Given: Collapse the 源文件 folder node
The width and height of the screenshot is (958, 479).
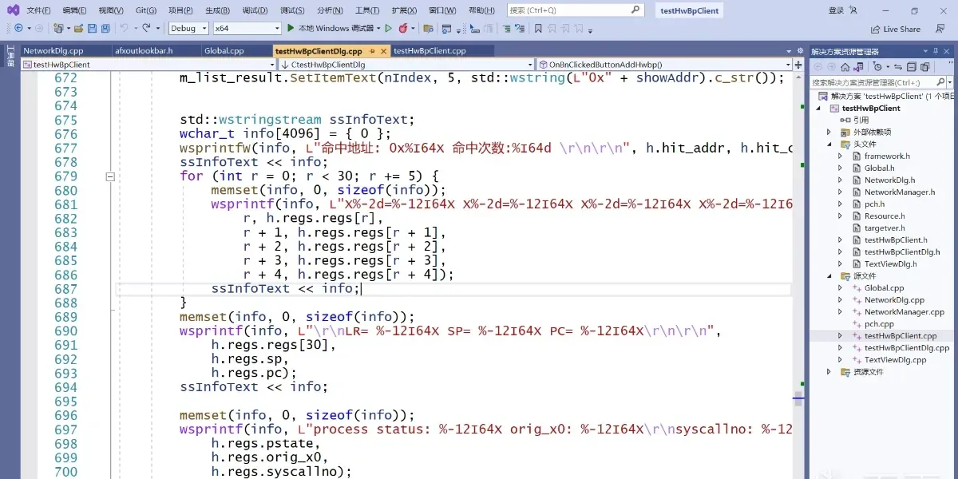Looking at the screenshot, I should [829, 276].
